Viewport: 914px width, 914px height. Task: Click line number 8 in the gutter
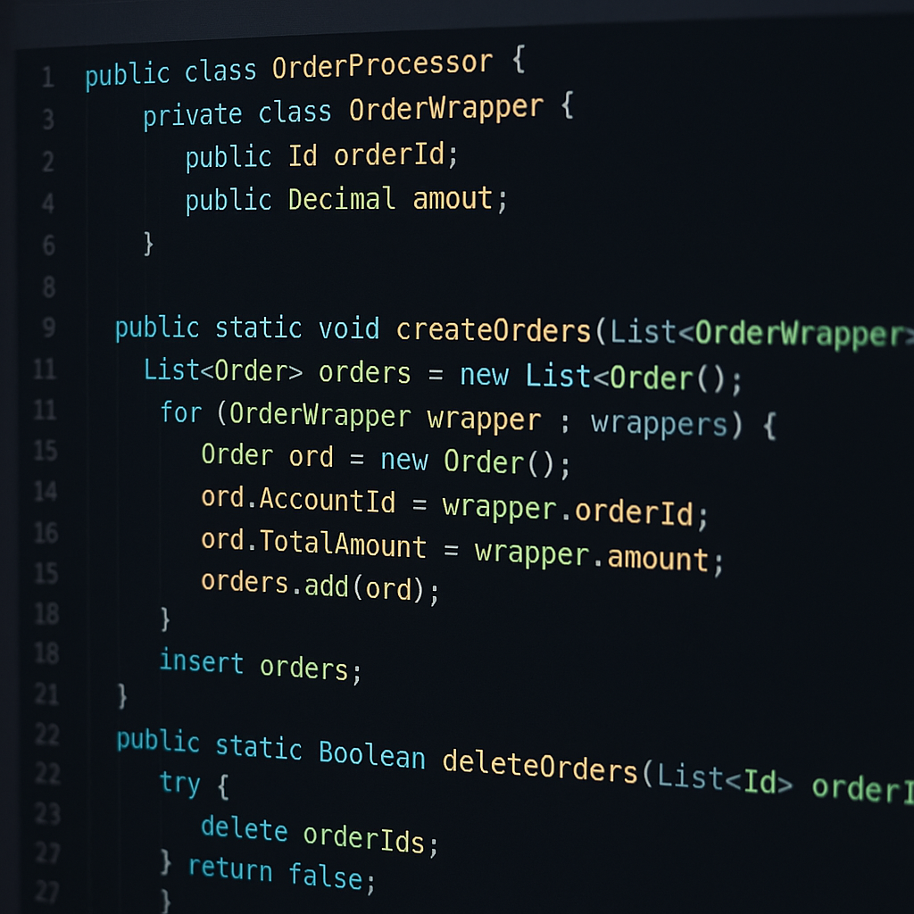point(49,287)
